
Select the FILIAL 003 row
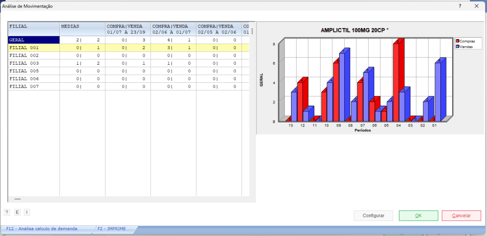pos(33,63)
